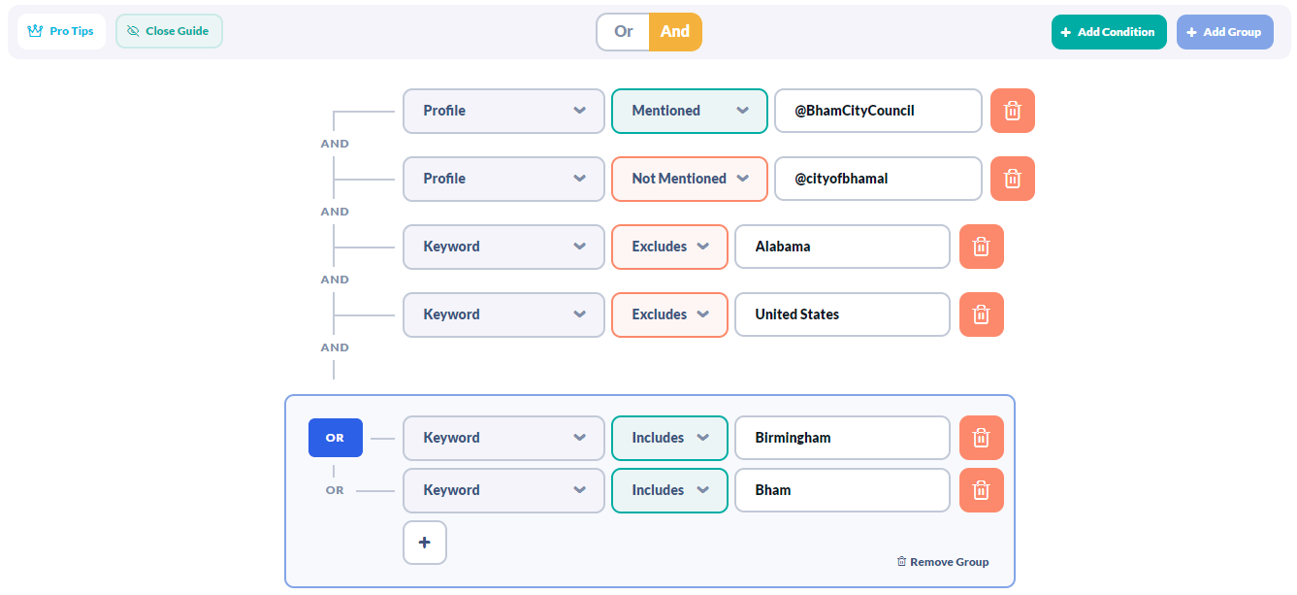
Task: Switch top logic toggle to Or
Action: click(x=623, y=32)
